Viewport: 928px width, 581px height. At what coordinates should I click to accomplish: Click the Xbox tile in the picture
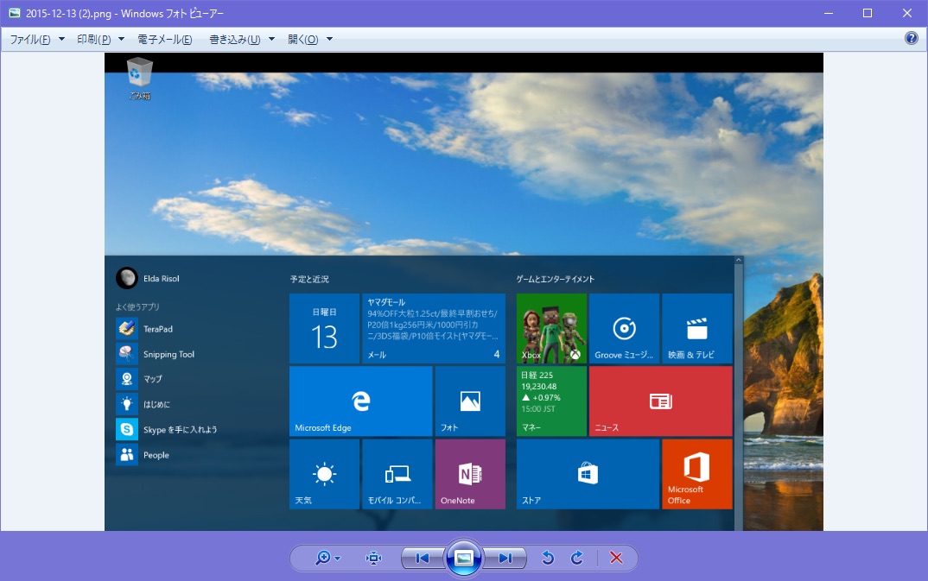click(551, 329)
